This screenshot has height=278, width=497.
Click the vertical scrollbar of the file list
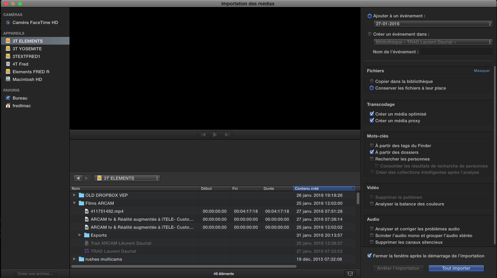[358, 198]
